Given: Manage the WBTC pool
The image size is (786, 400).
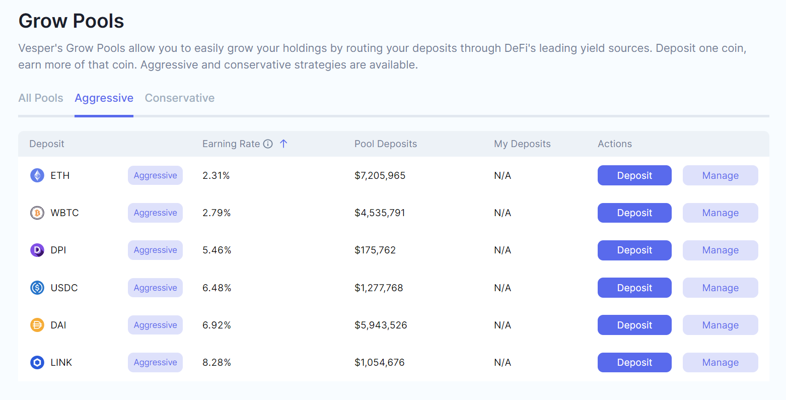Looking at the screenshot, I should point(720,213).
